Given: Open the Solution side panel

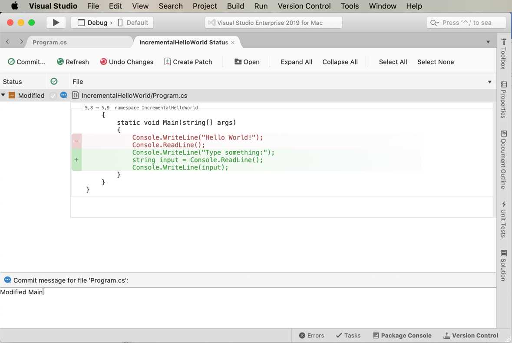Looking at the screenshot, I should (x=503, y=265).
